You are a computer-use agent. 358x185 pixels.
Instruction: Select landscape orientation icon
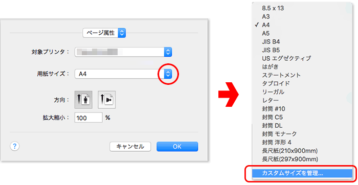pyautogui.click(x=106, y=100)
